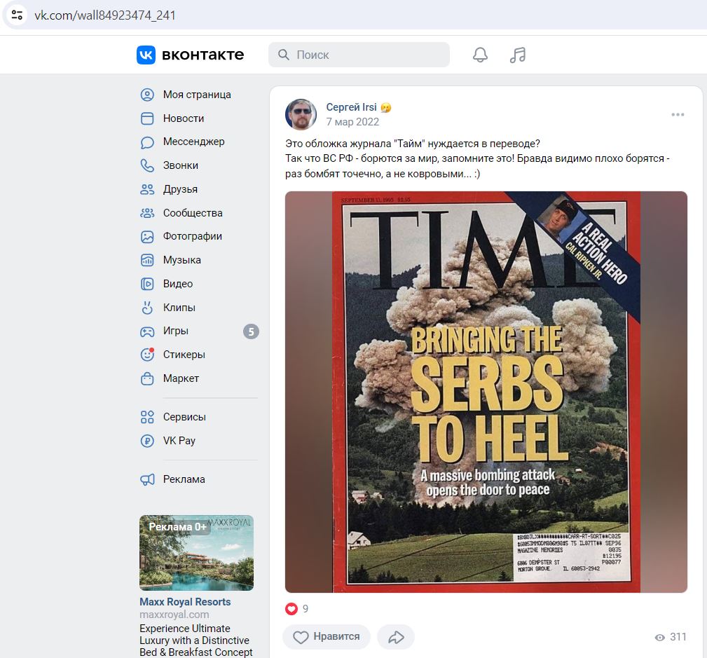The image size is (707, 658).
Task: Click the maxxroyal.com ad domain
Action: tap(174, 615)
